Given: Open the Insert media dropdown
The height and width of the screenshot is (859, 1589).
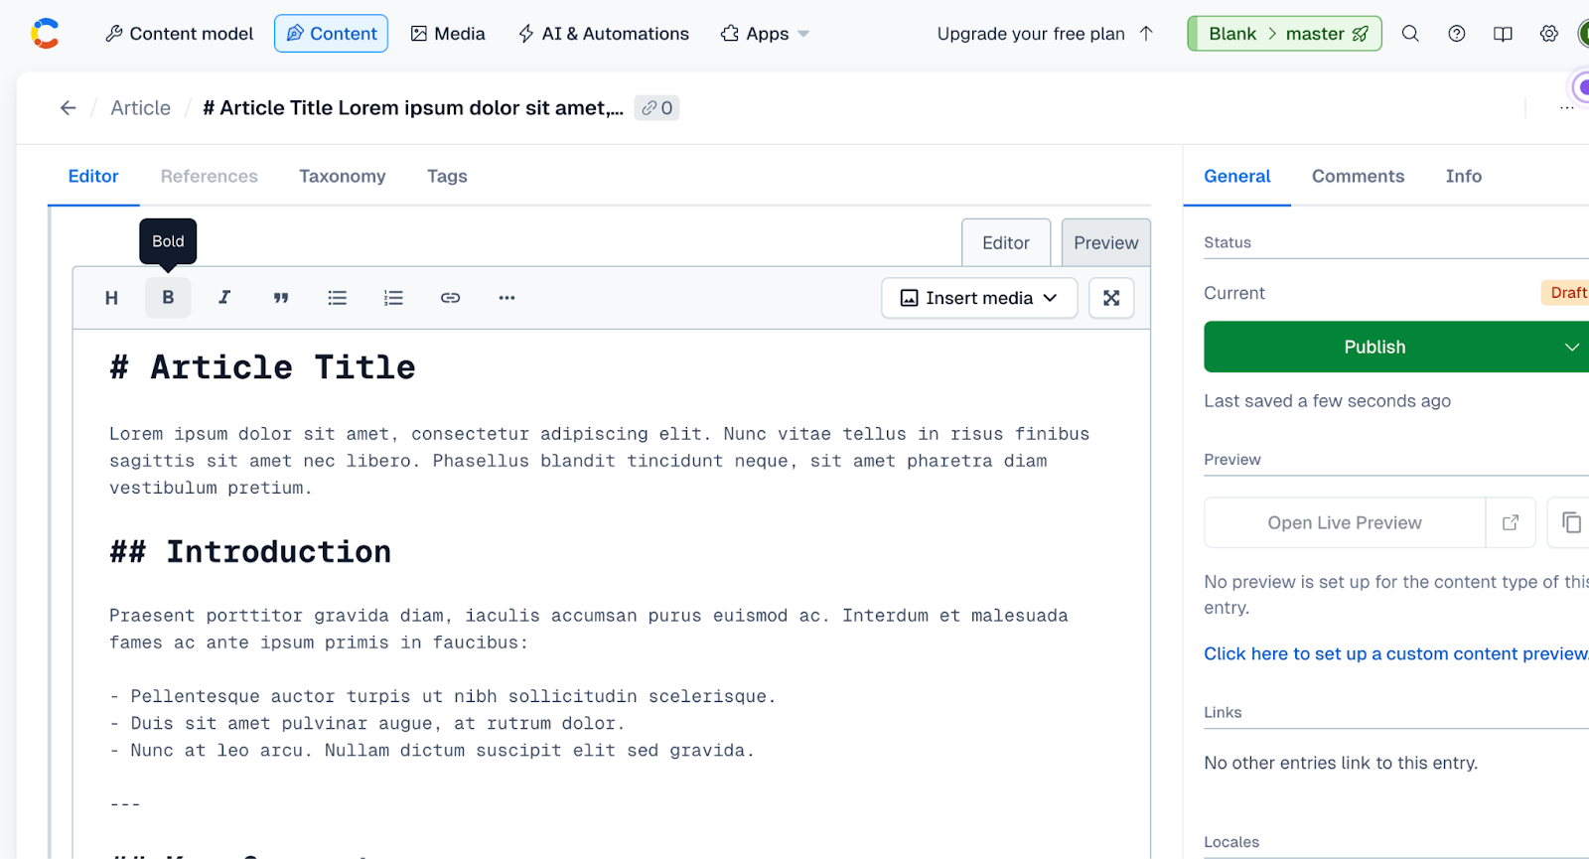Looking at the screenshot, I should (x=979, y=298).
